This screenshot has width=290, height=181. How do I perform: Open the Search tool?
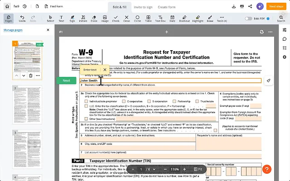point(281,19)
